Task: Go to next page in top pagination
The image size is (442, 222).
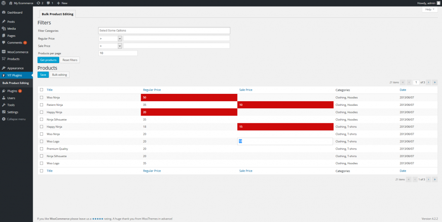Action: tap(428, 82)
